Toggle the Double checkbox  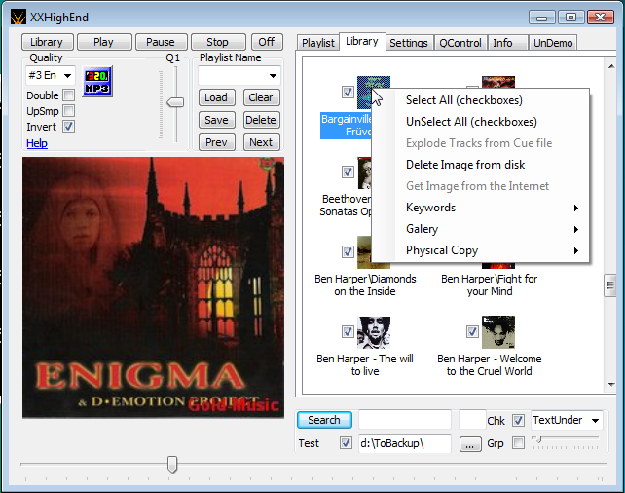point(68,95)
